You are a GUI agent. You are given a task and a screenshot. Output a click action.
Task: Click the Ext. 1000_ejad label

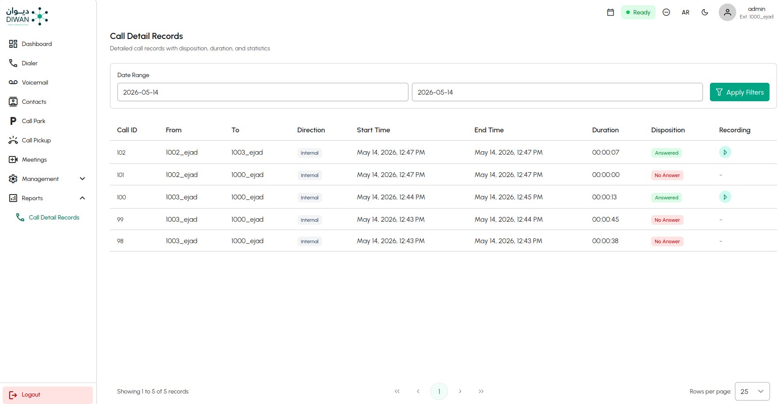[756, 17]
